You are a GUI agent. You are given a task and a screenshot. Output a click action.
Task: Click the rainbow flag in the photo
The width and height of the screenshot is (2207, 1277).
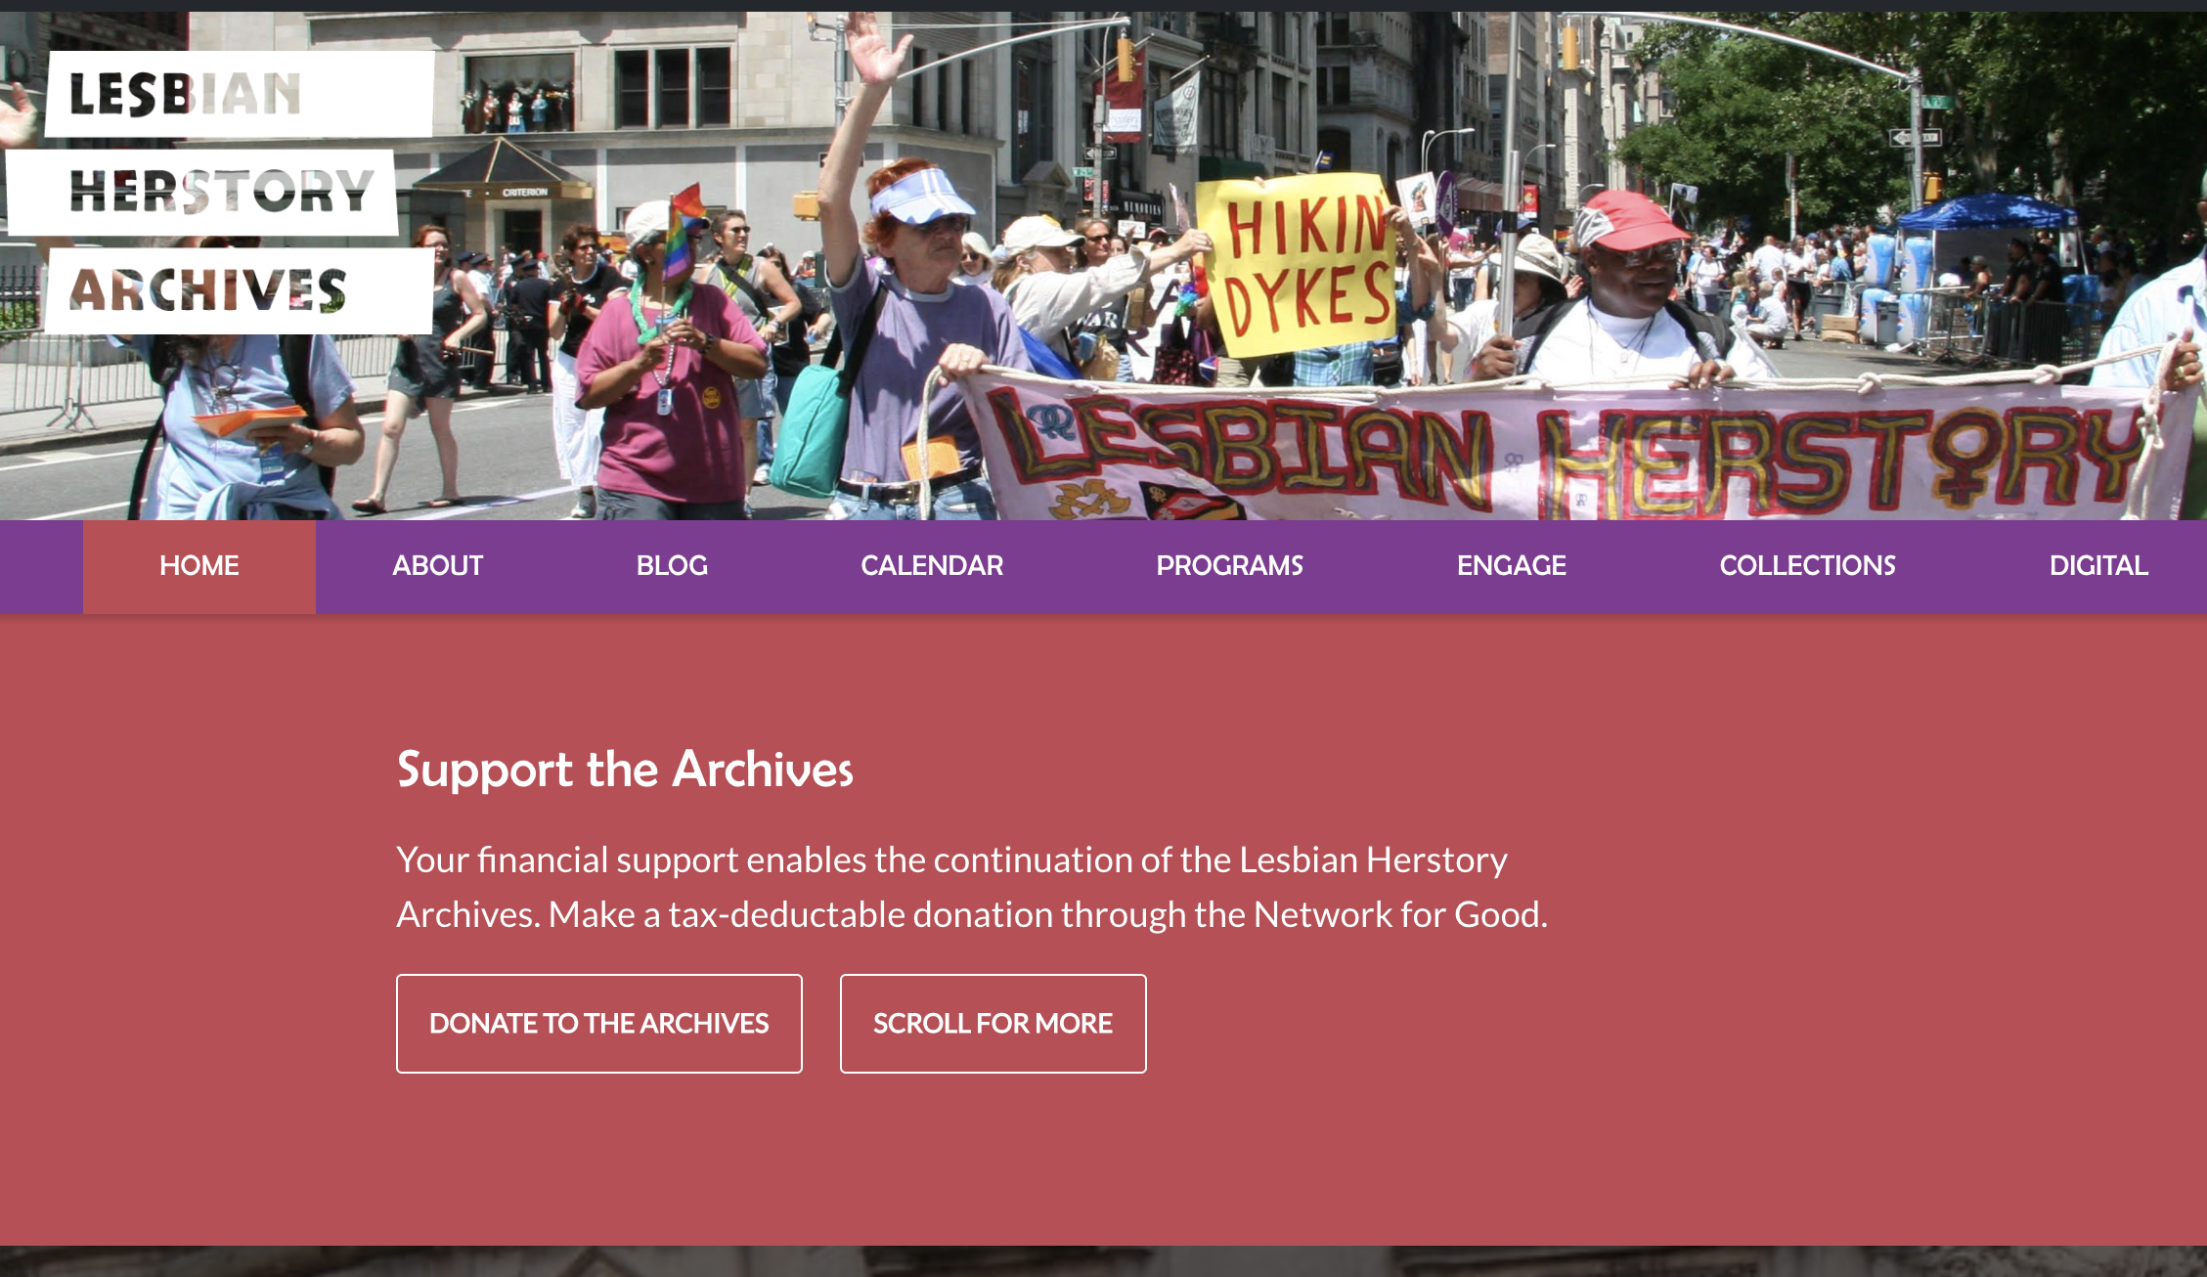coord(684,231)
